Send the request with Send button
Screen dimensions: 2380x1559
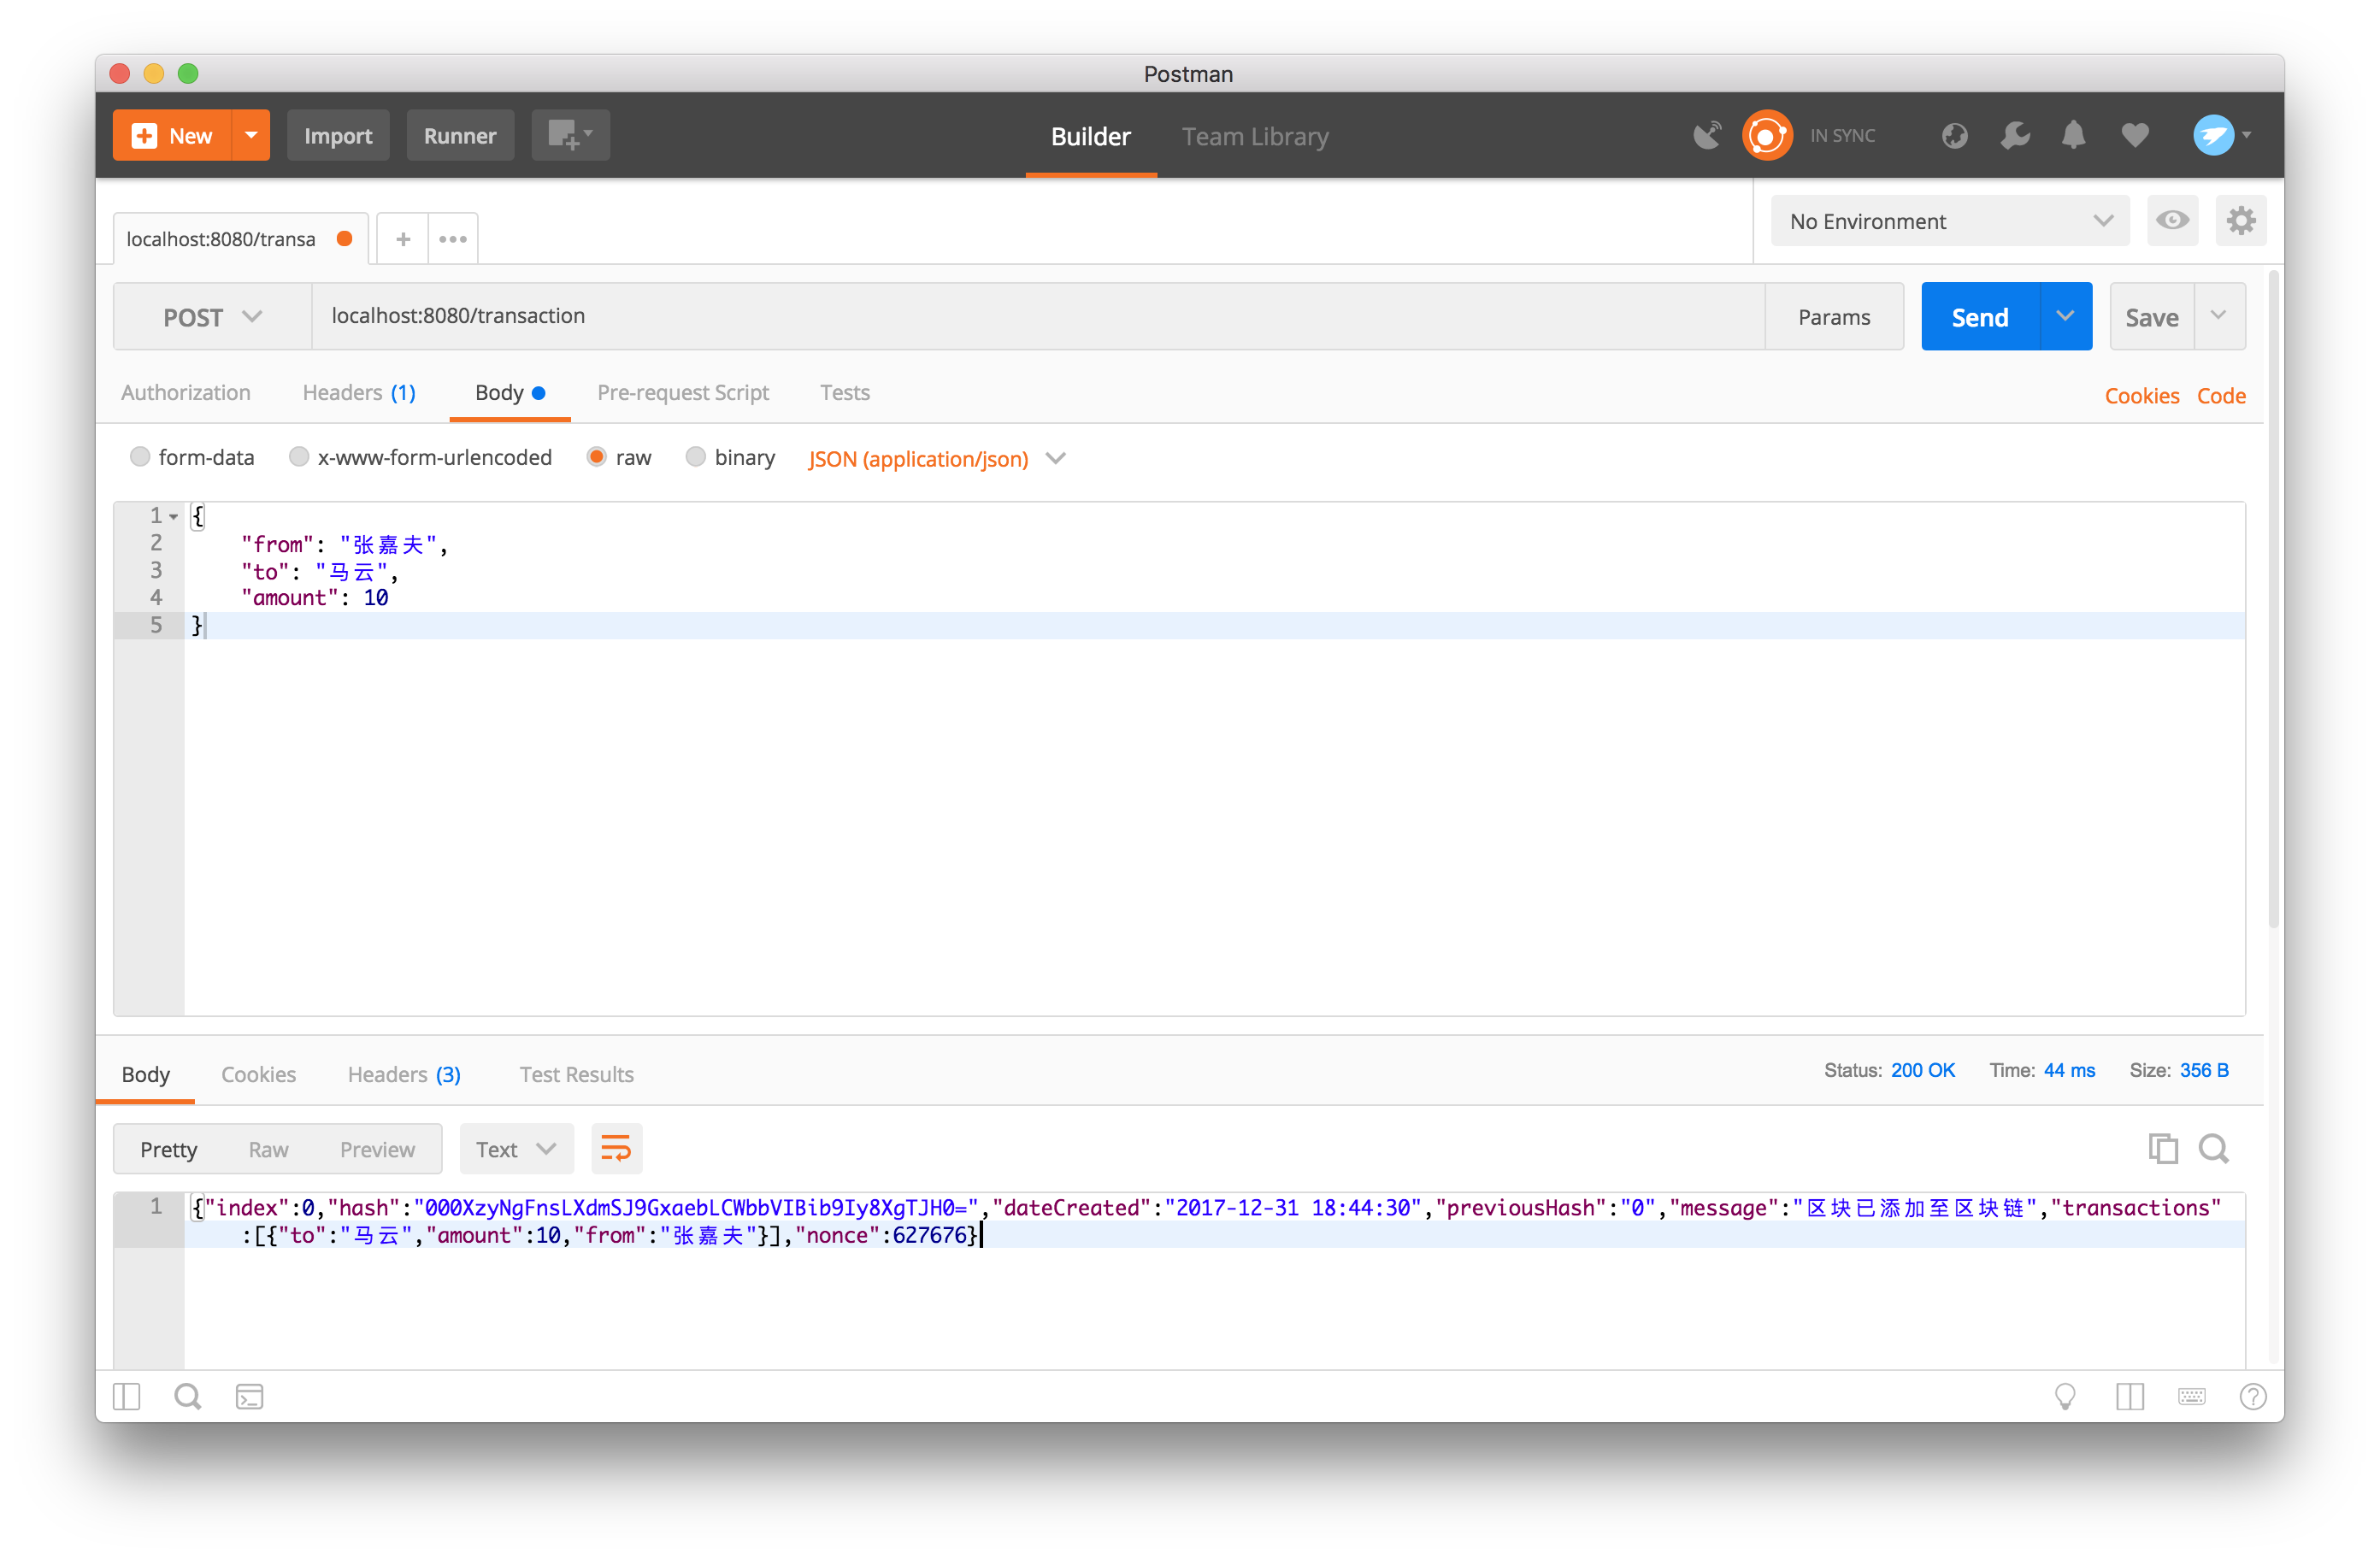click(x=1980, y=316)
